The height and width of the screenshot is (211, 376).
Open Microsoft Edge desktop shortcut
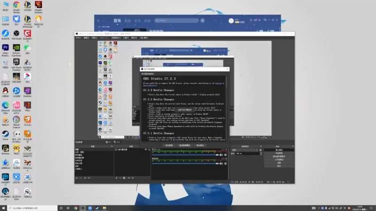tap(5, 107)
